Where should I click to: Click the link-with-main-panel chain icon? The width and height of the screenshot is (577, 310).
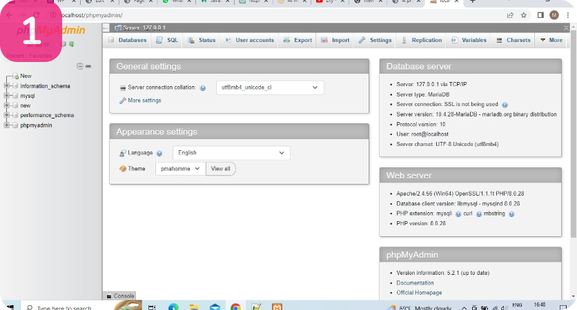point(88,67)
